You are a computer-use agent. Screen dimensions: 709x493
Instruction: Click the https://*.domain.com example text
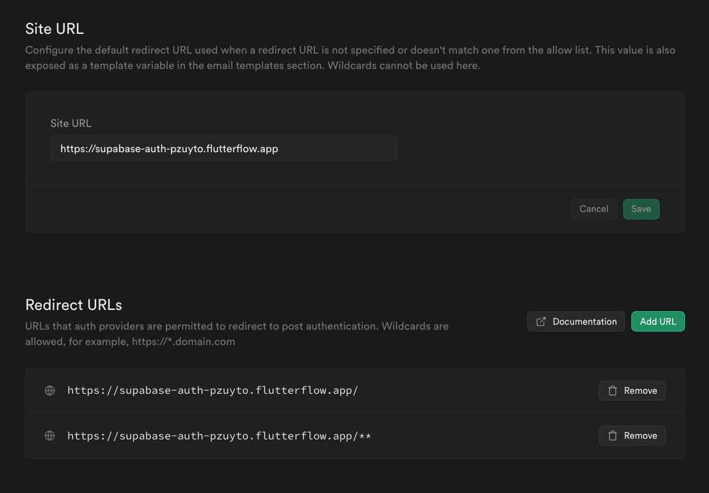183,341
